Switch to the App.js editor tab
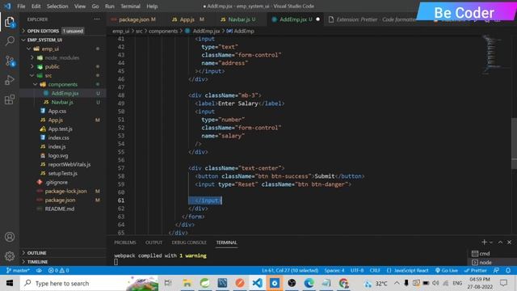 click(187, 19)
